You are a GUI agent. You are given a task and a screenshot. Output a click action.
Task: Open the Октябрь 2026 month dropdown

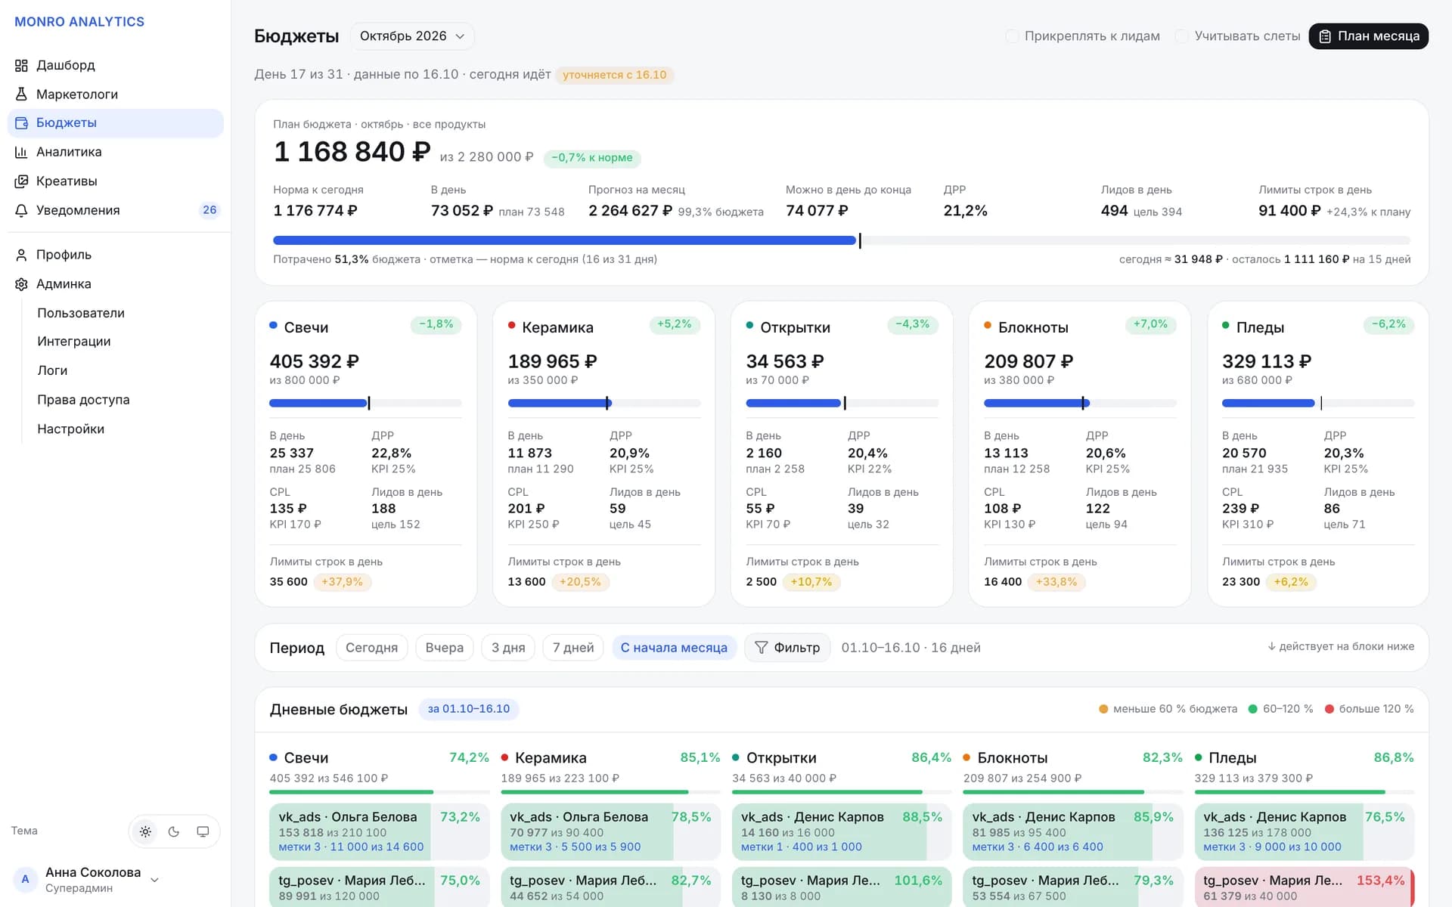(412, 36)
